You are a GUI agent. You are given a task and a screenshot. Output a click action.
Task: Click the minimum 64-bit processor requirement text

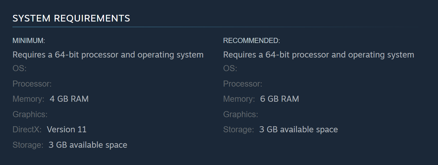click(x=108, y=55)
